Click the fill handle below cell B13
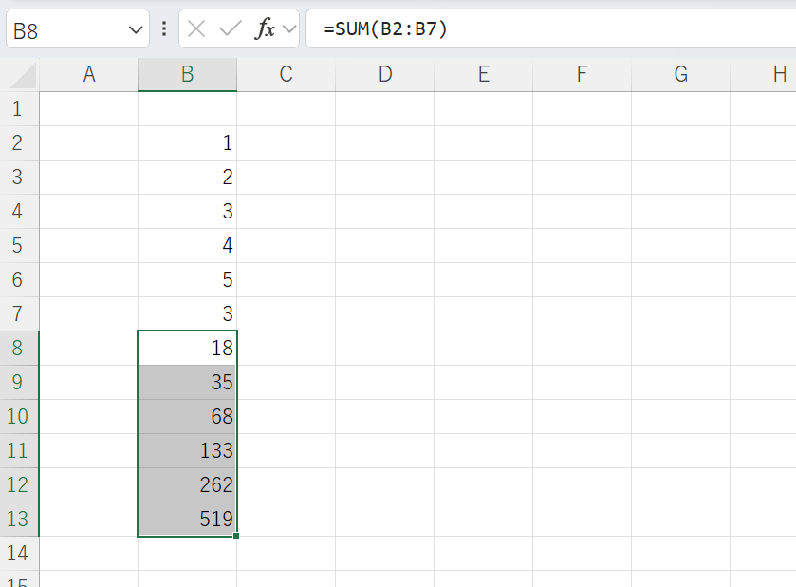 tap(235, 536)
